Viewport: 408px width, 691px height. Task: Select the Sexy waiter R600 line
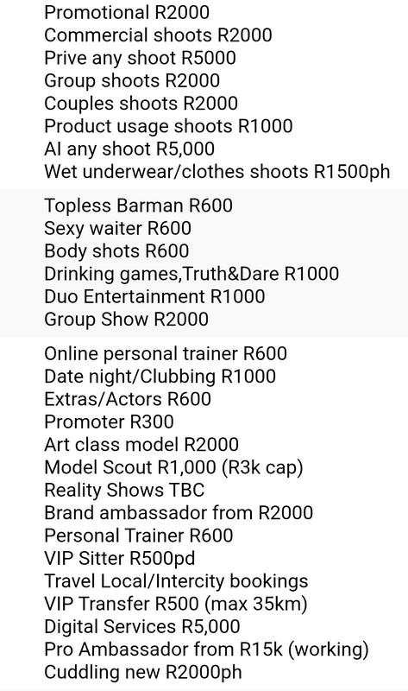[117, 229]
